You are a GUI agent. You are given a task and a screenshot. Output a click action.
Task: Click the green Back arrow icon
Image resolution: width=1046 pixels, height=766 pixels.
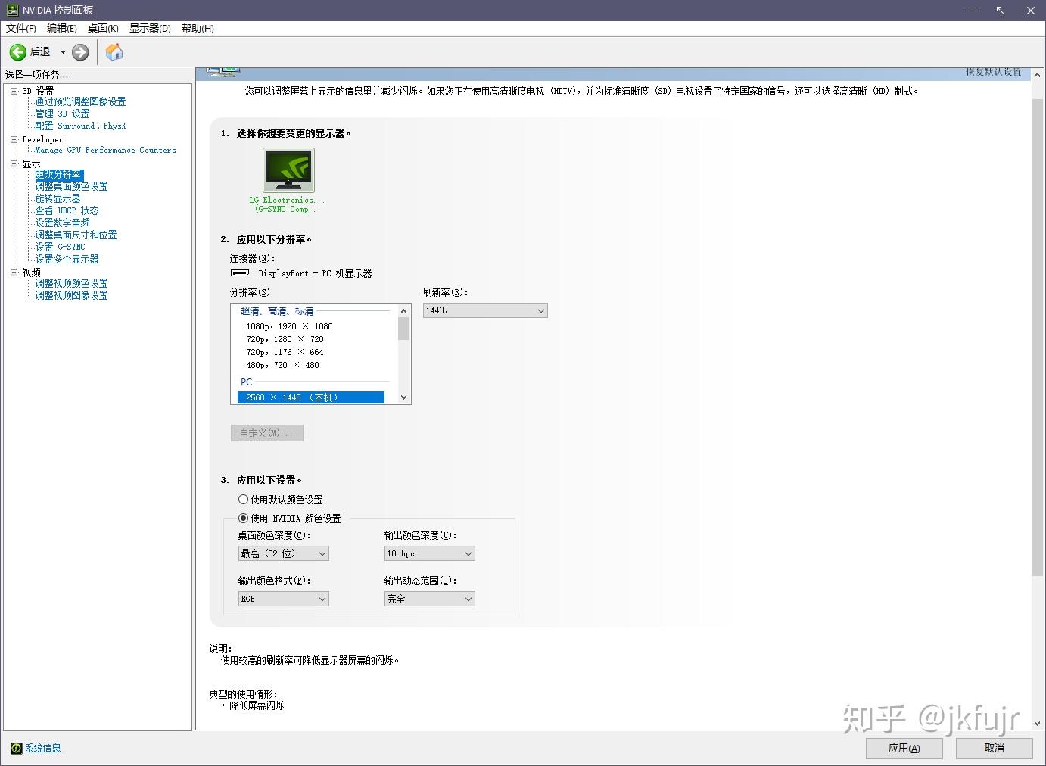click(17, 52)
